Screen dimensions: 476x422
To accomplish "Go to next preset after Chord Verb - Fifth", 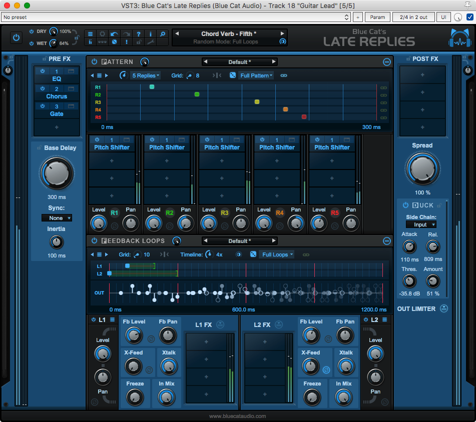I will (282, 34).
